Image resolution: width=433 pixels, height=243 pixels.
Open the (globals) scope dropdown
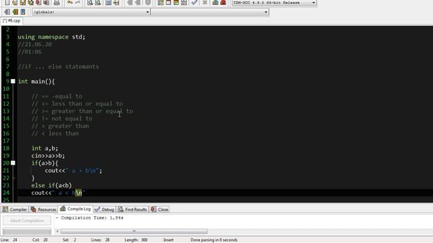pyautogui.click(x=91, y=12)
